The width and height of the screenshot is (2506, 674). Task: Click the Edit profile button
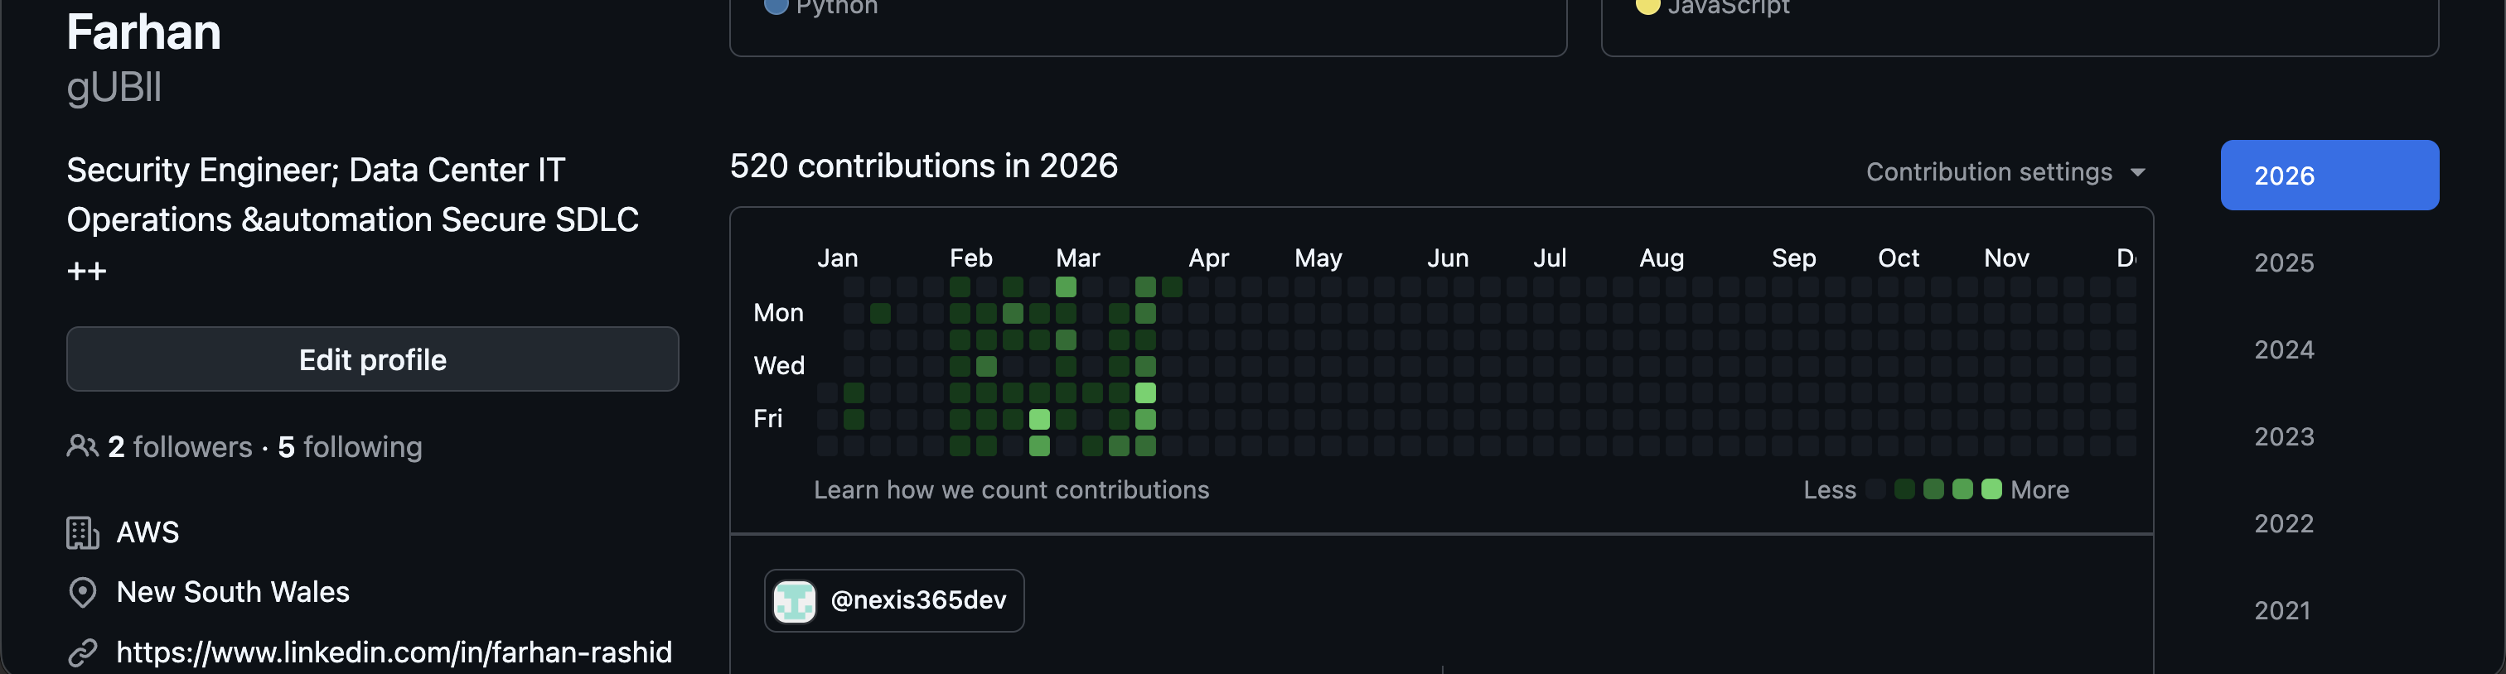(x=373, y=359)
